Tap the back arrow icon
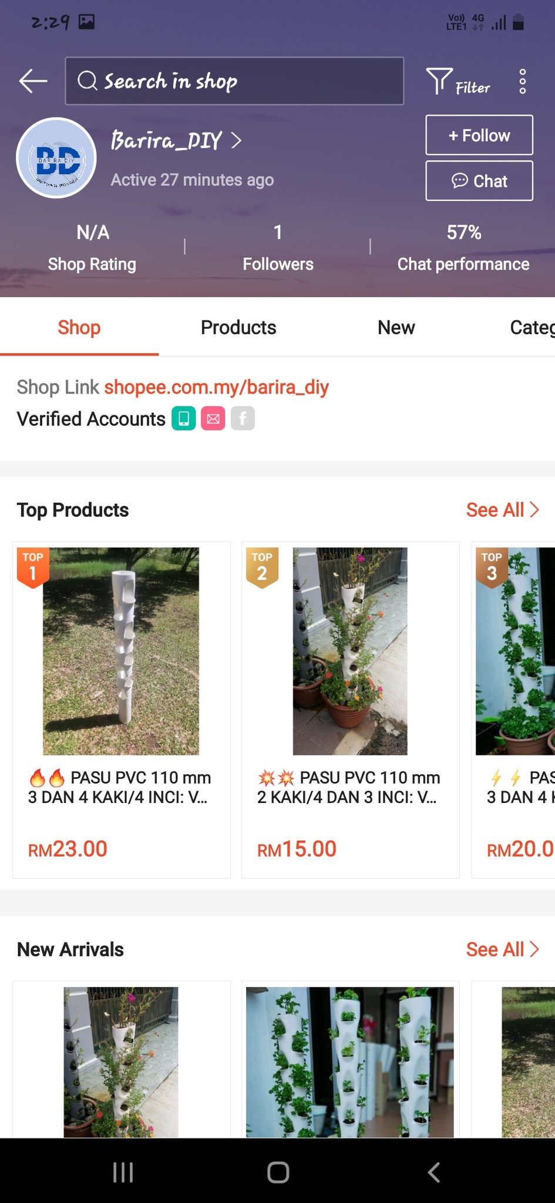The width and height of the screenshot is (555, 1203). (33, 81)
